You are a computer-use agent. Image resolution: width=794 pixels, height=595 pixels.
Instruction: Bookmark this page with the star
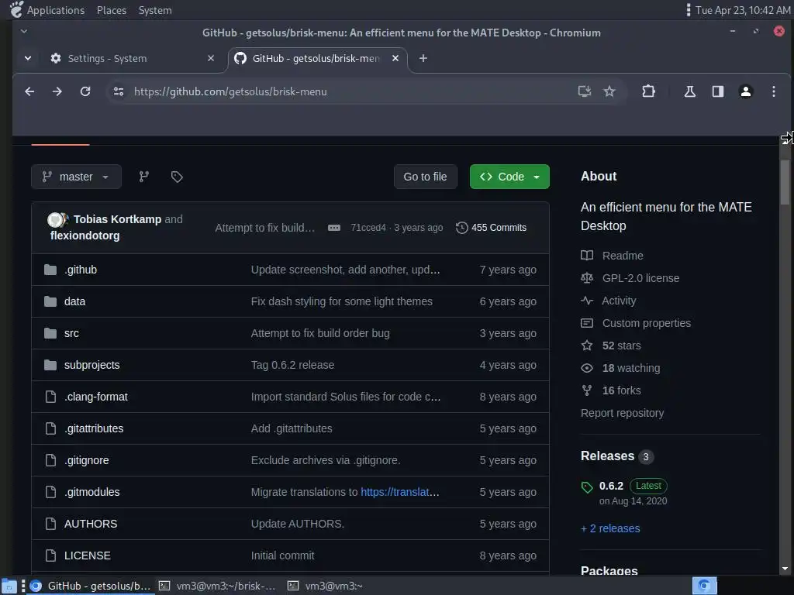pos(609,91)
